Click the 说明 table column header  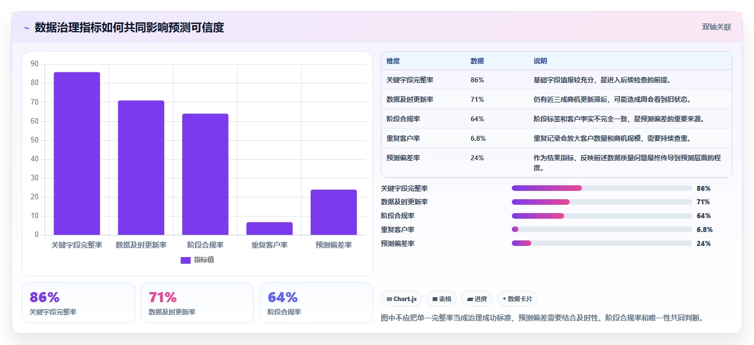540,61
